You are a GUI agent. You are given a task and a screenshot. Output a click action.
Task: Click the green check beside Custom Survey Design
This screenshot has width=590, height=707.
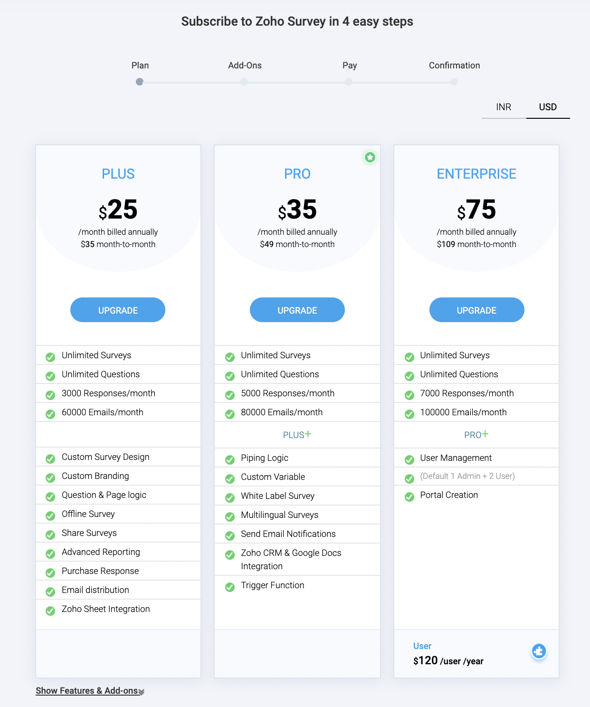click(x=50, y=459)
